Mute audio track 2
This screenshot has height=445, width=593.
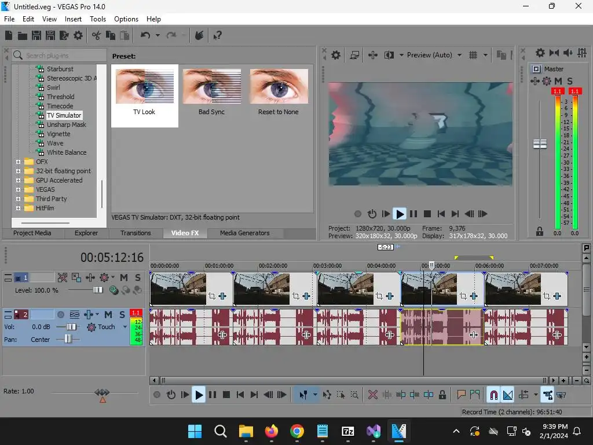tap(108, 315)
